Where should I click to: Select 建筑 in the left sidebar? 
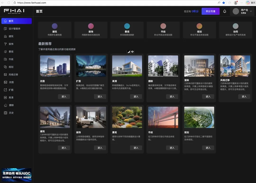point(11,36)
